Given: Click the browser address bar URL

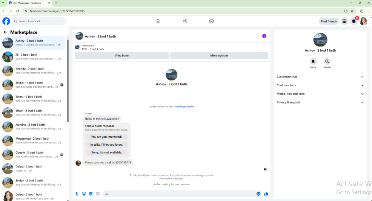Looking at the screenshot, I should [x=57, y=11].
